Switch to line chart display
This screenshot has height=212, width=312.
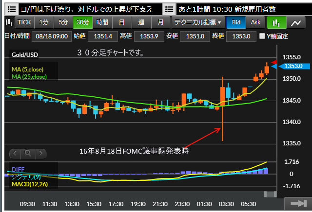coord(295,22)
